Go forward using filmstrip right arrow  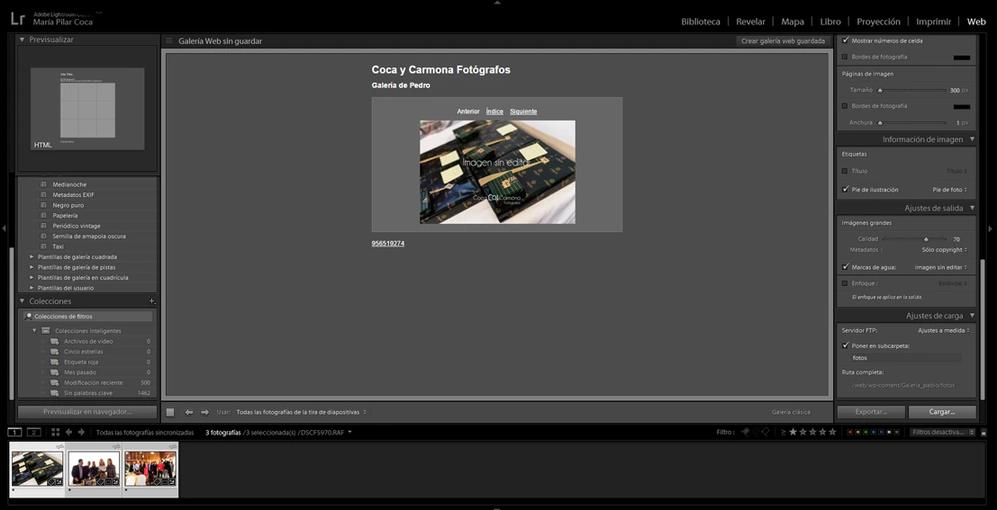(x=81, y=433)
